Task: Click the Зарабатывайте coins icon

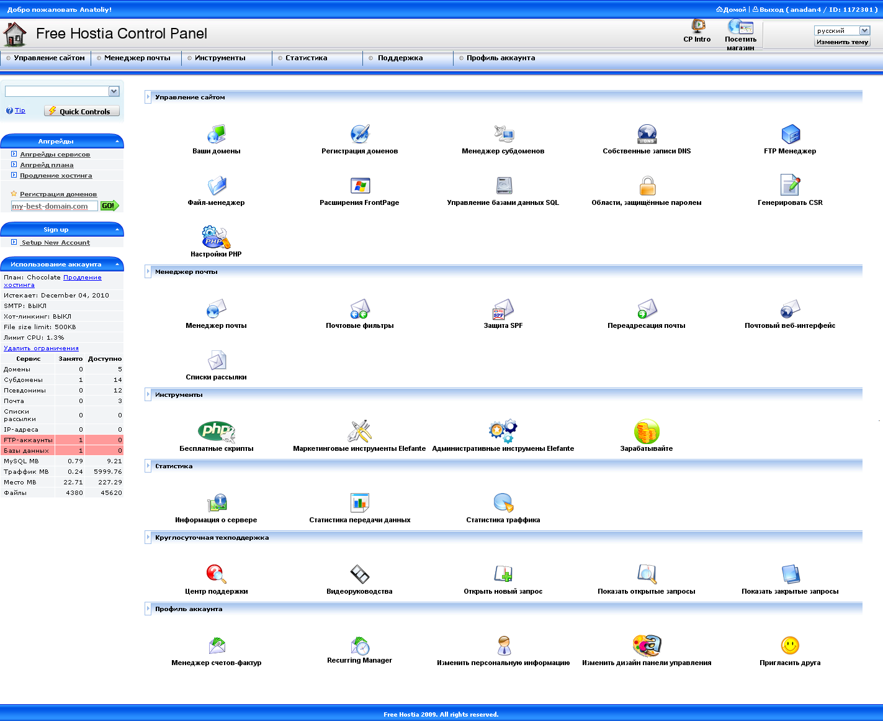Action: coord(647,431)
